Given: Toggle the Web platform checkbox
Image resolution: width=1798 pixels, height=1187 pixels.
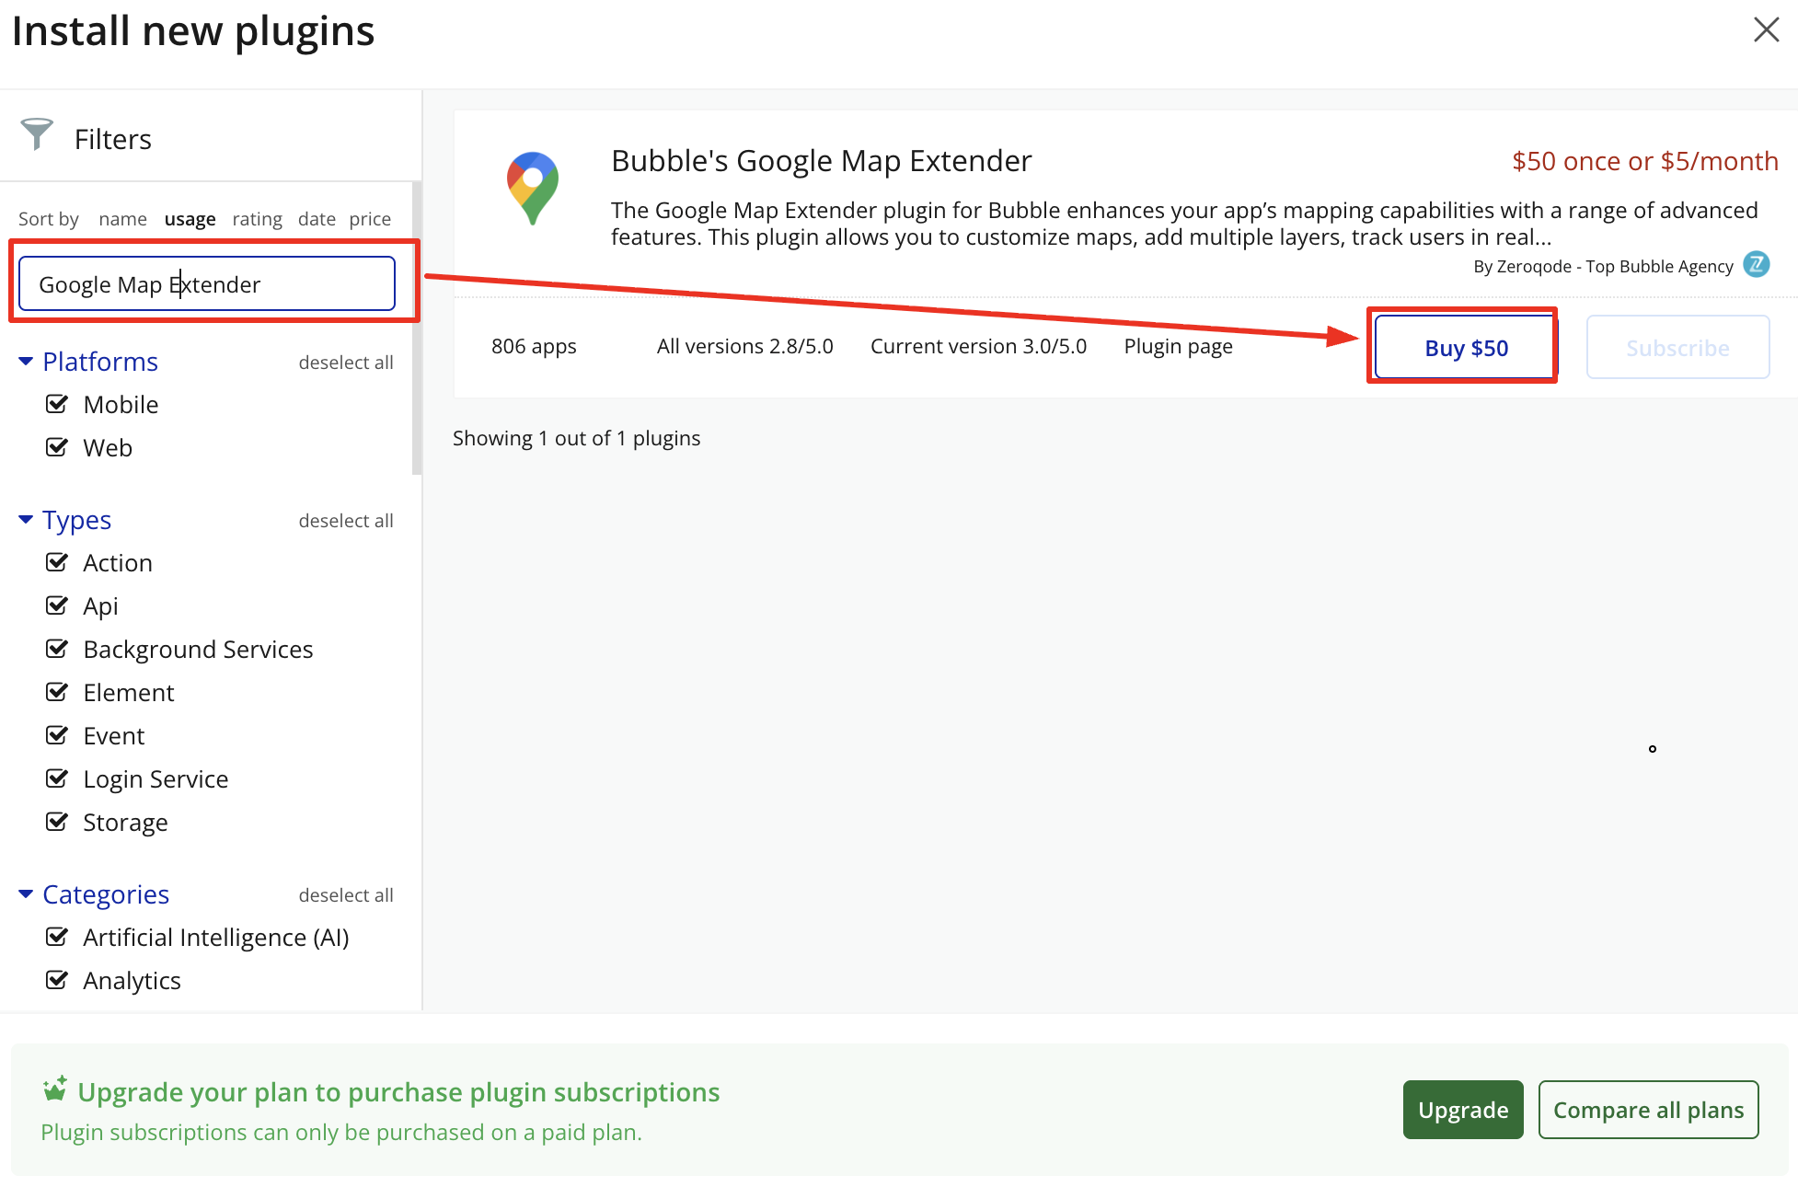Looking at the screenshot, I should pos(57,447).
